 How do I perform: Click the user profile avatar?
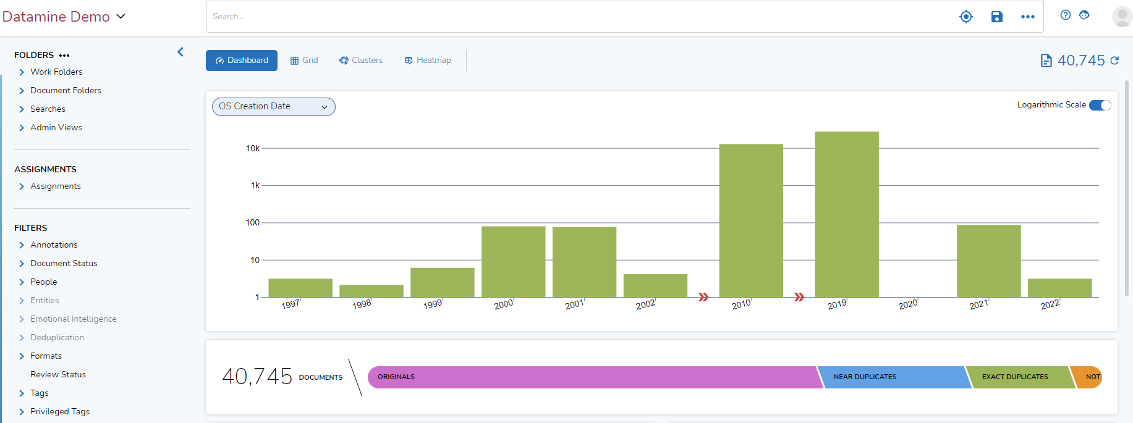coord(1121,17)
